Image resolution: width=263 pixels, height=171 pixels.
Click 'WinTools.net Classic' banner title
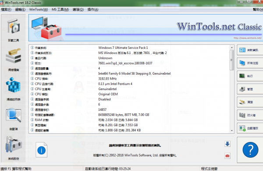click(x=220, y=27)
